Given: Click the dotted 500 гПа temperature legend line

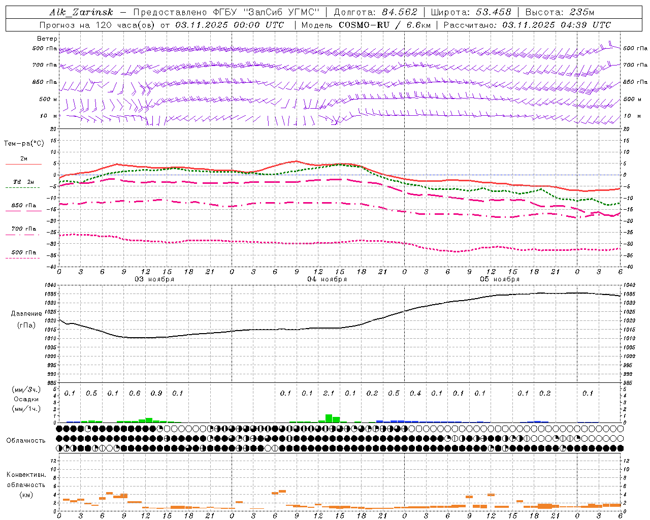Looking at the screenshot, I should (23, 258).
